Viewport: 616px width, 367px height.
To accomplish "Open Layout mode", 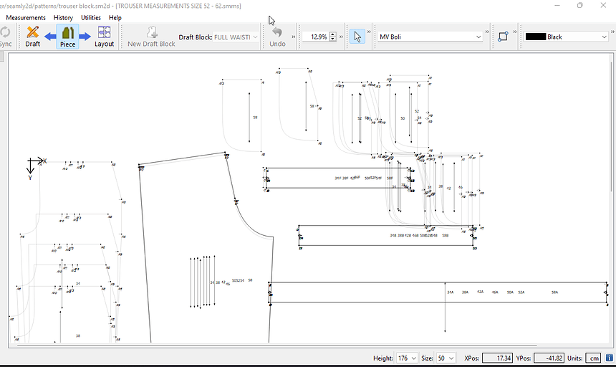I will pyautogui.click(x=104, y=36).
